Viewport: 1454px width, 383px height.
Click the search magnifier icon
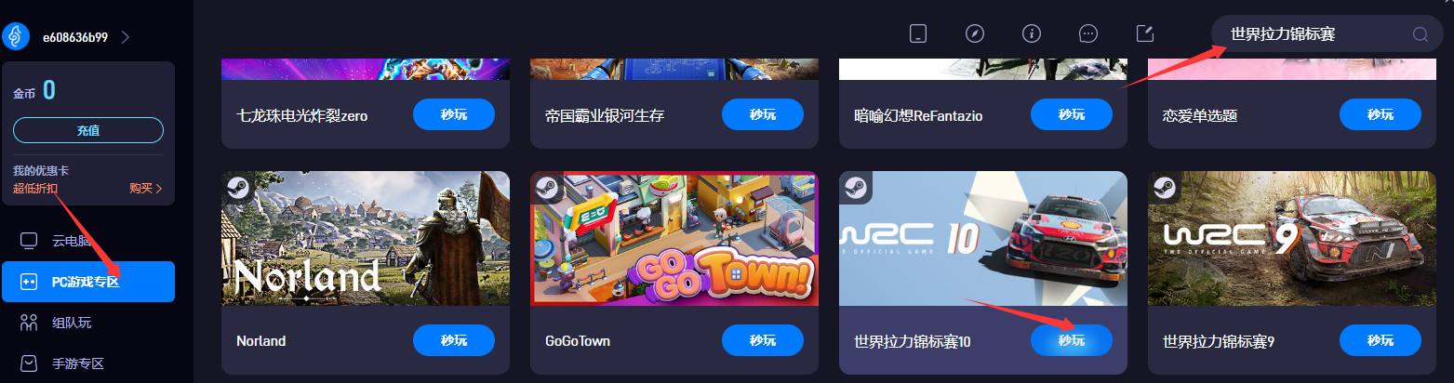click(1420, 34)
